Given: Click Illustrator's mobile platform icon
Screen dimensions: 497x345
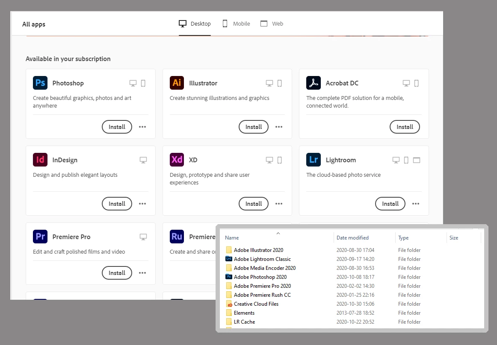Looking at the screenshot, I should click(280, 83).
